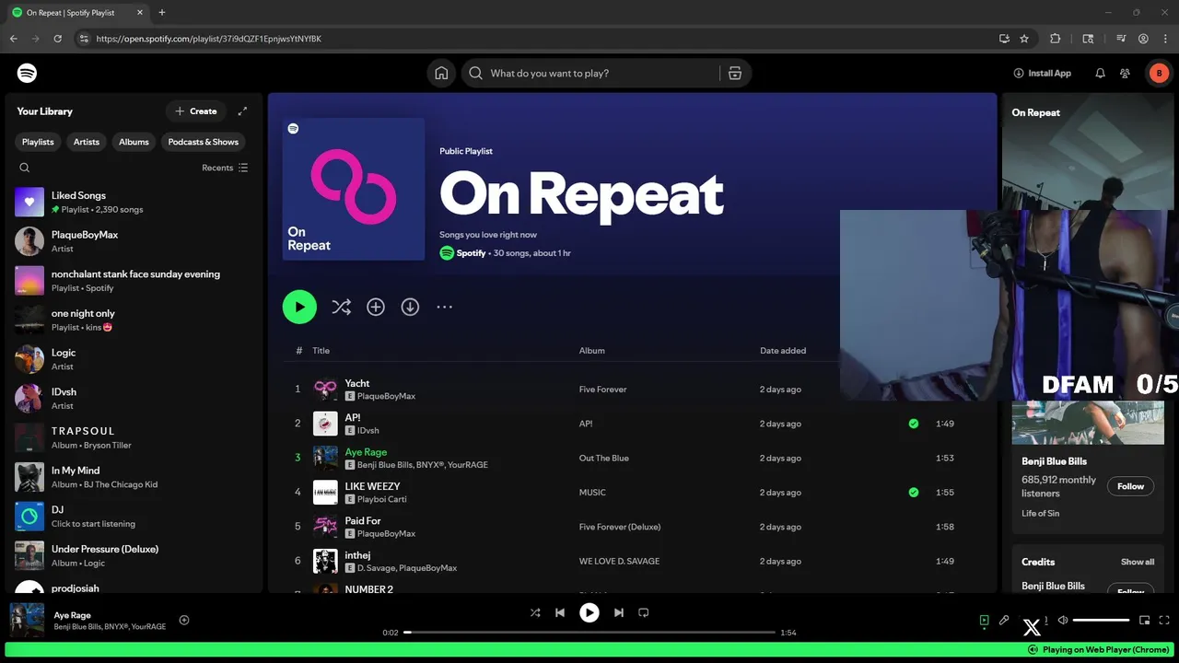Click the Paid For track title
Screen dimensions: 1179x663
pos(363,520)
